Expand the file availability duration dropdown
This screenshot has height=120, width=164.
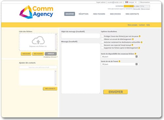pyautogui.click(x=119, y=56)
